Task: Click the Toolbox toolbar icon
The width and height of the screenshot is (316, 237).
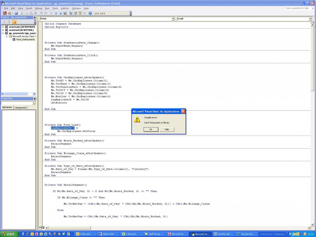Action: coord(85,13)
